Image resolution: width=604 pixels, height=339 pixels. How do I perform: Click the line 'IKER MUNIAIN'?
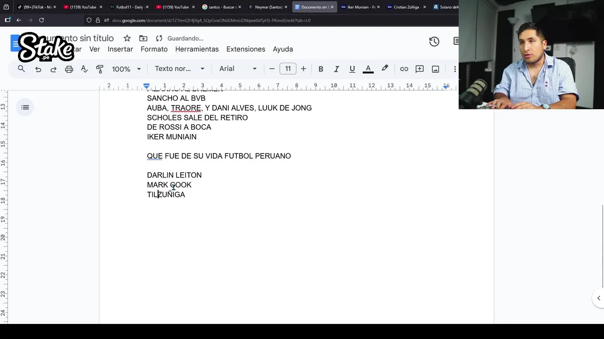coord(172,137)
